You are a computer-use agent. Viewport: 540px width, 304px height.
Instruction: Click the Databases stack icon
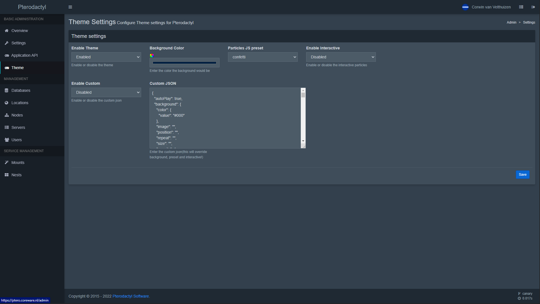point(6,90)
